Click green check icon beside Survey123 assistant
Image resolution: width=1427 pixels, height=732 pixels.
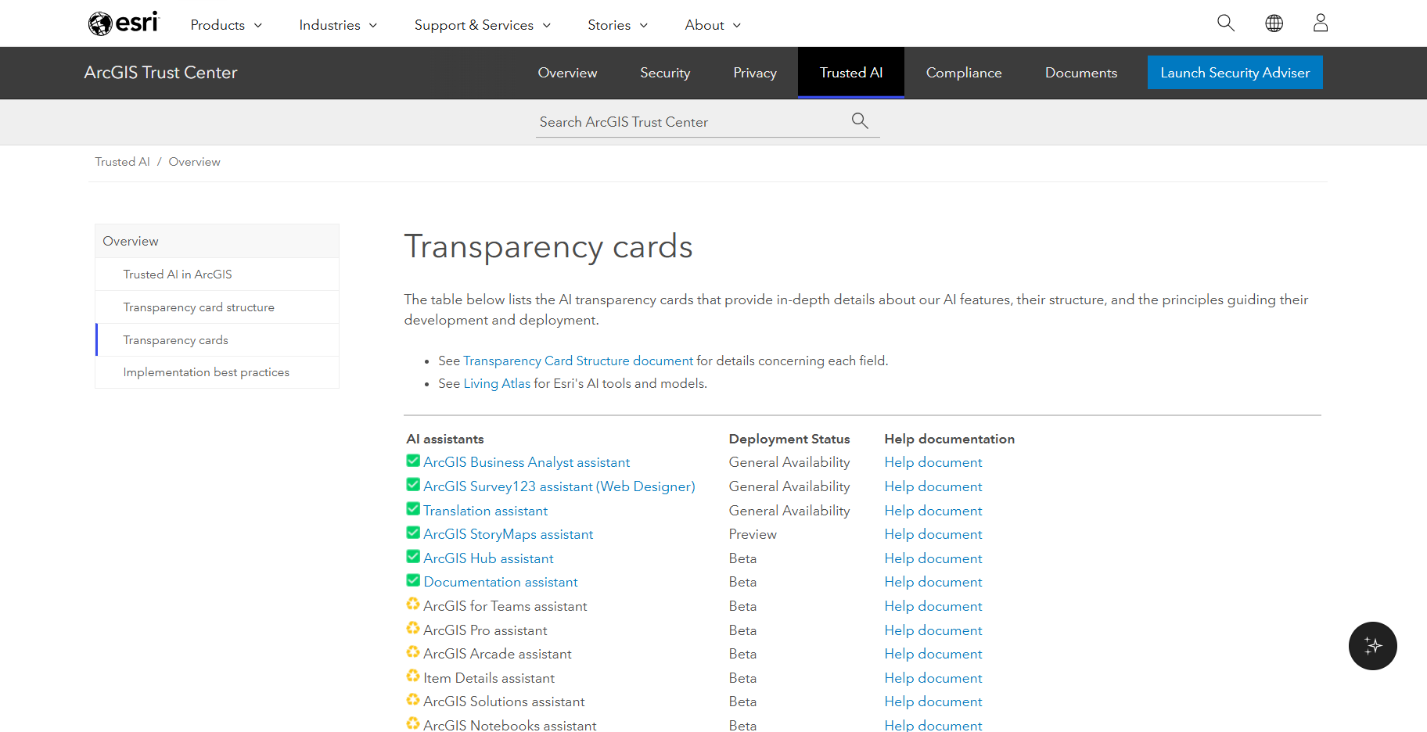click(x=413, y=485)
